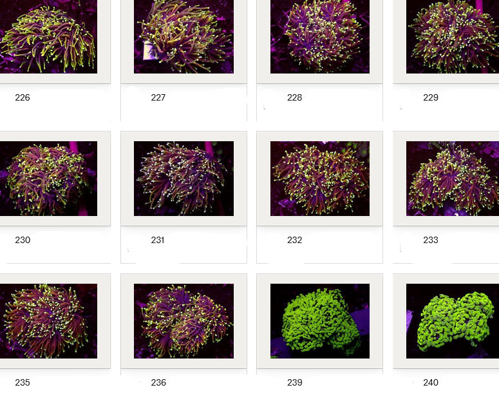Click the label text 240

point(431,382)
